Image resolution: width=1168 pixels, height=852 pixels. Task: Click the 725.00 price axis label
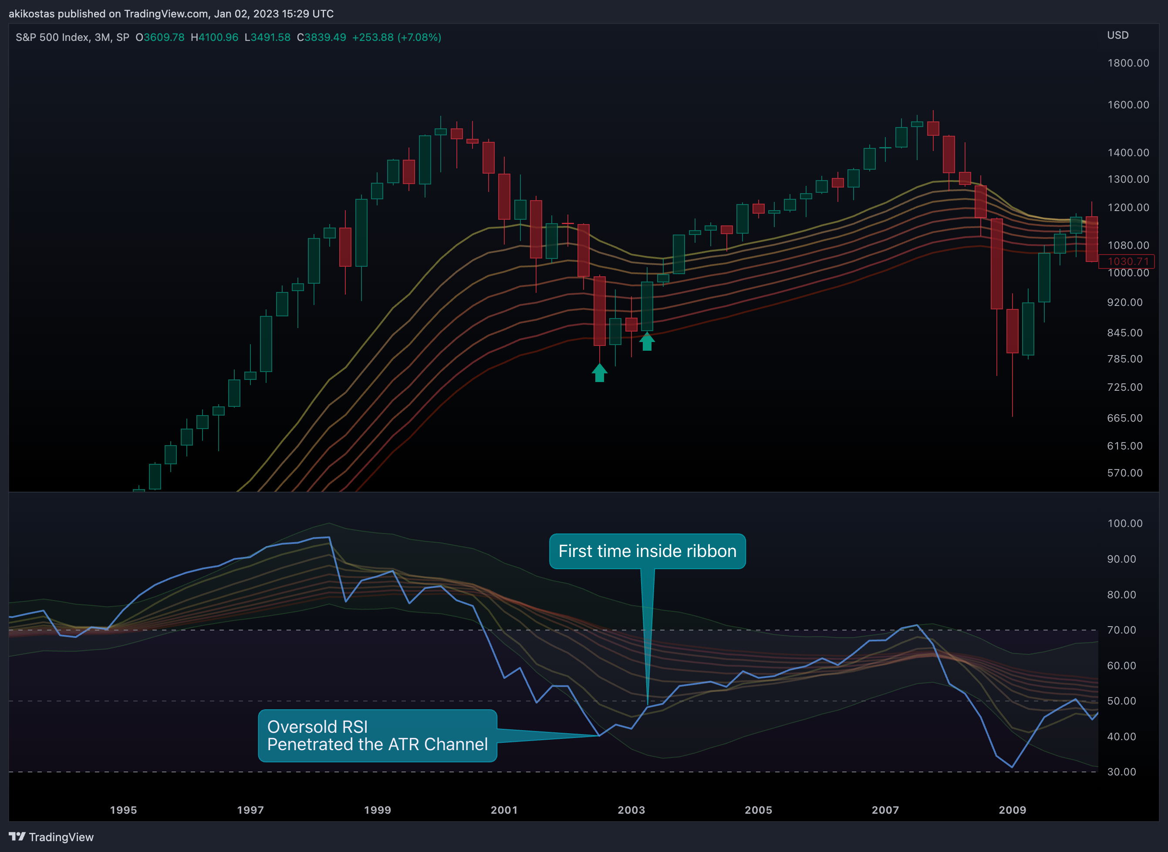[1124, 387]
